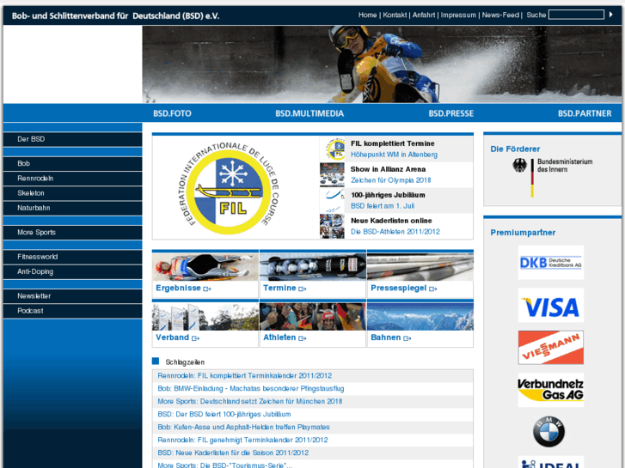Open headline 'Rennrodeln: FIL komplettiert Terminkalender 2011/2012'
625x468 pixels.
click(x=245, y=375)
